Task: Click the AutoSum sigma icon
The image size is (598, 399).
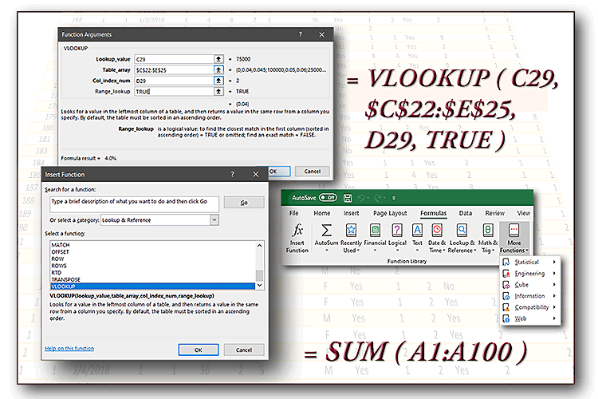Action: [x=326, y=231]
